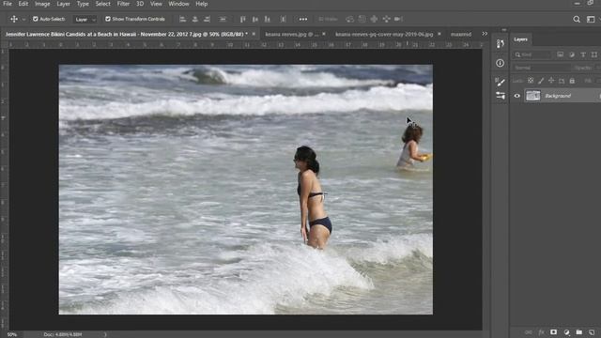Open the Type menu

[x=83, y=4]
